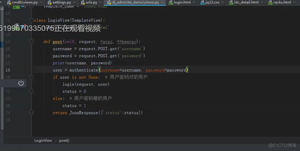Image resolution: width=300 pixels, height=151 pixels.
Task: Click line number 10 in the gutter
Action: coord(8,13)
